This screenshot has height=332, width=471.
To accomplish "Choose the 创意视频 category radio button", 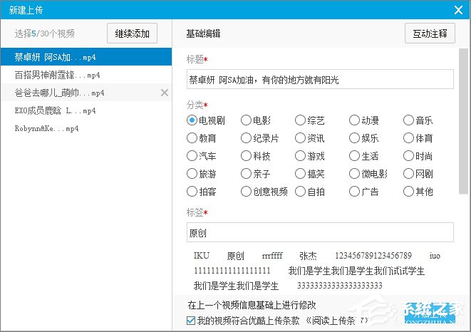I will (x=246, y=192).
